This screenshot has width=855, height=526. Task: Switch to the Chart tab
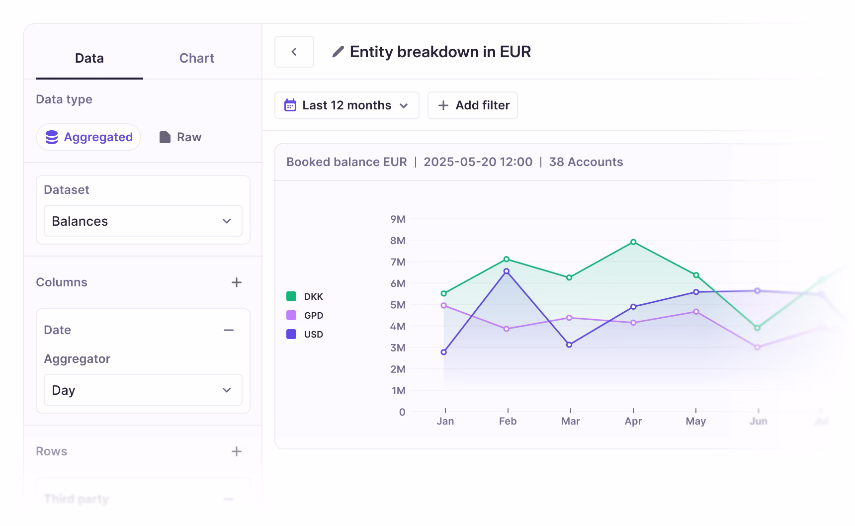click(197, 58)
